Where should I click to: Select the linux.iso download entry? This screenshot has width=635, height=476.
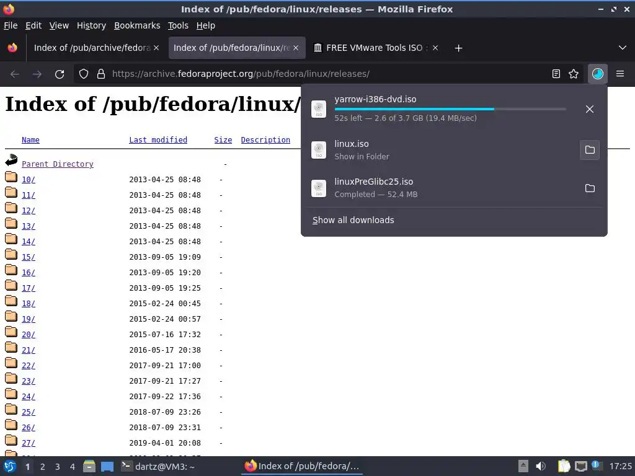pos(442,150)
